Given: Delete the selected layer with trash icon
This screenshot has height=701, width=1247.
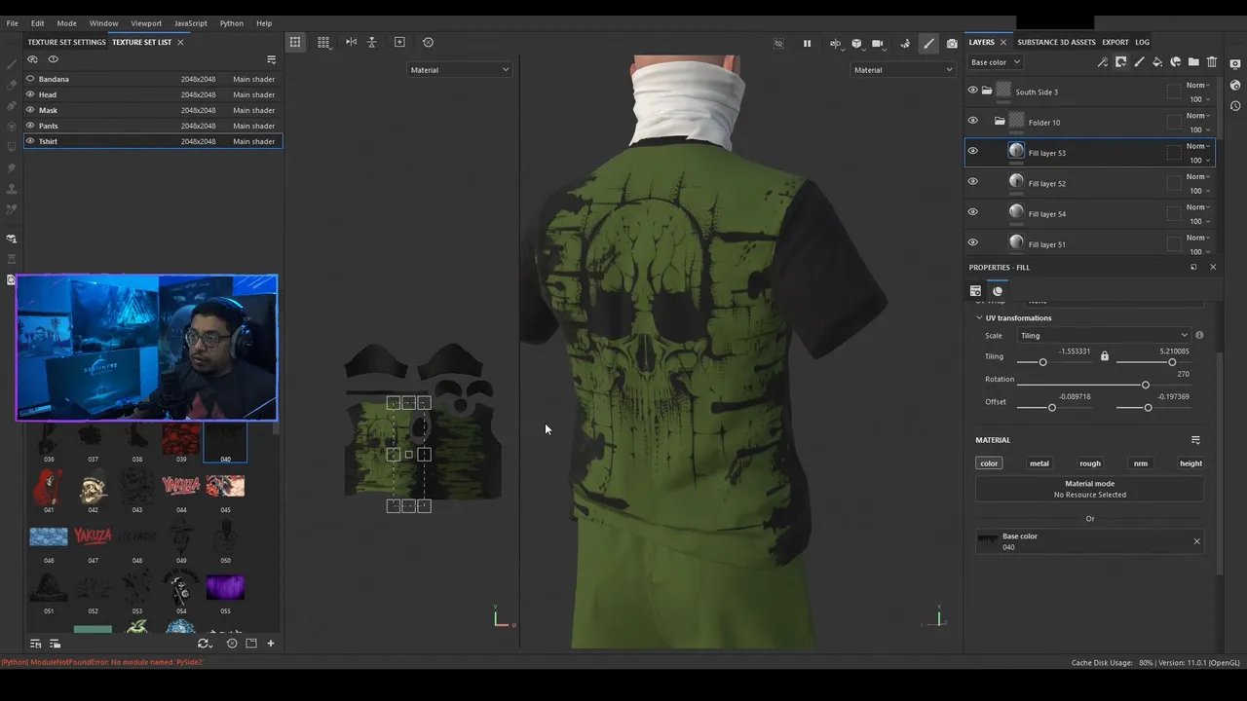Looking at the screenshot, I should tap(1212, 62).
